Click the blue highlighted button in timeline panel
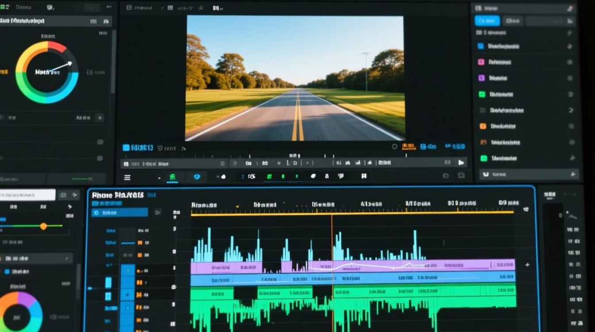The width and height of the screenshot is (595, 332). (120, 213)
